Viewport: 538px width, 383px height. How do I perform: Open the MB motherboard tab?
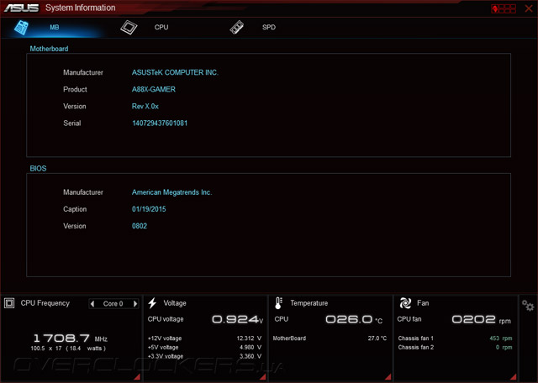[54, 28]
